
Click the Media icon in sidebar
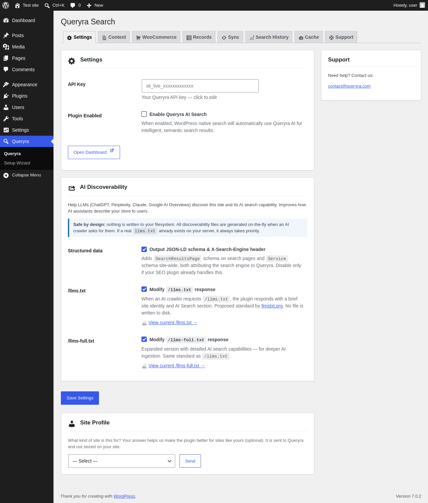point(6,47)
